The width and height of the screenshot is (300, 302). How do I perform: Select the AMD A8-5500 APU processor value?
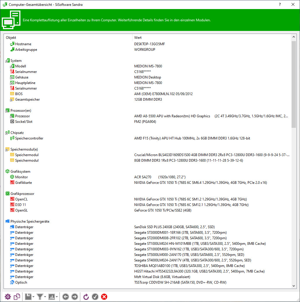click(x=211, y=116)
